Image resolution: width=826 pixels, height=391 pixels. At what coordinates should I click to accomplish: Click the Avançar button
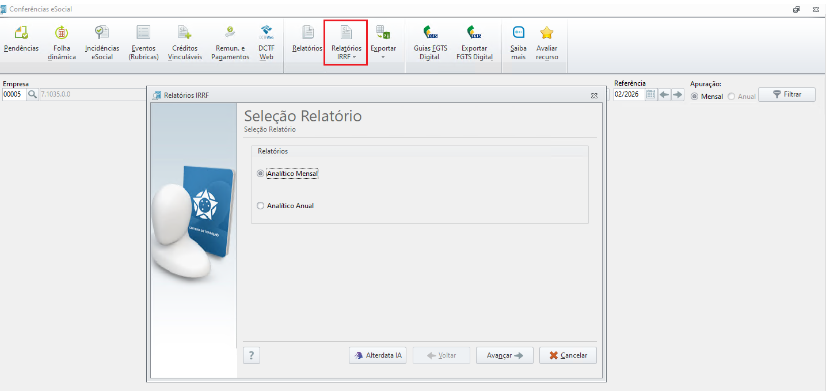pos(505,355)
